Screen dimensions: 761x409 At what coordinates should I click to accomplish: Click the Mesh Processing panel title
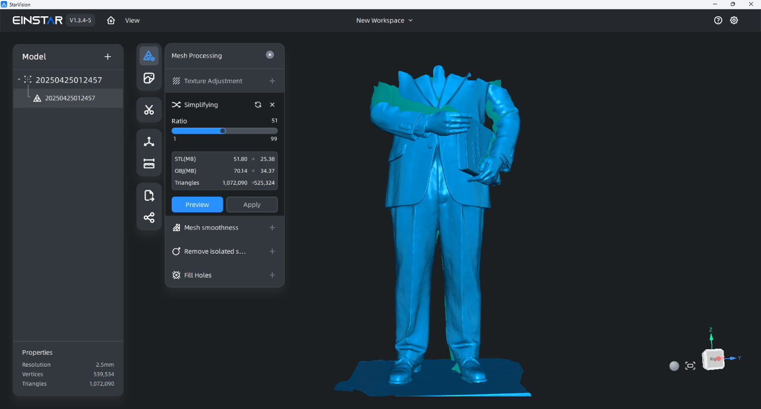[197, 55]
